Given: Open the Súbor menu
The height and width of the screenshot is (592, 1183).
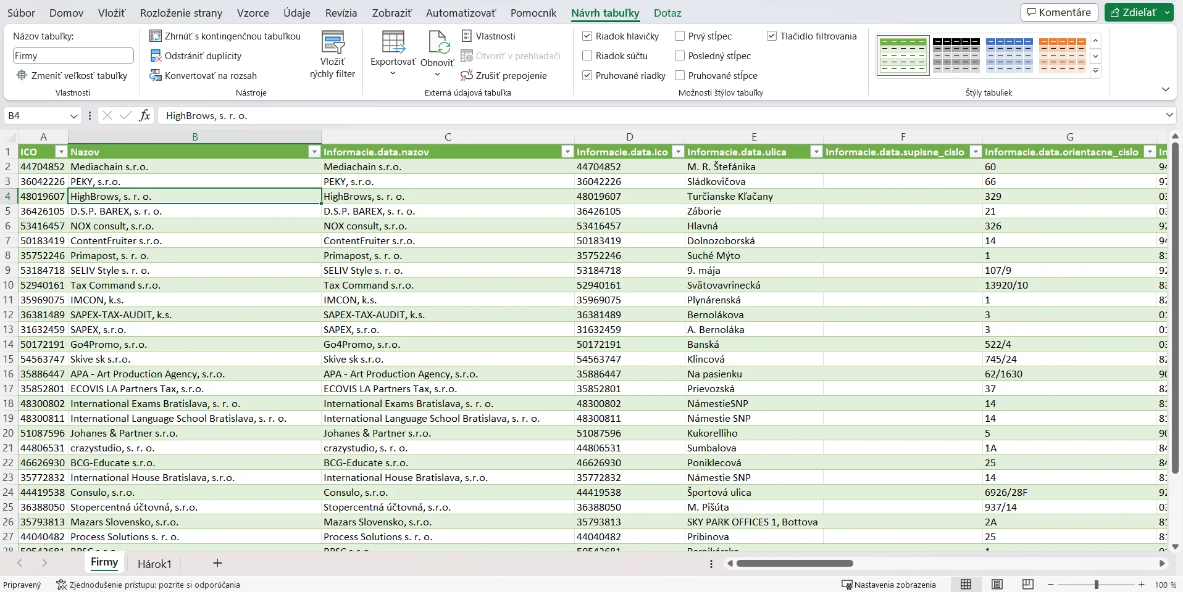Looking at the screenshot, I should (x=21, y=13).
